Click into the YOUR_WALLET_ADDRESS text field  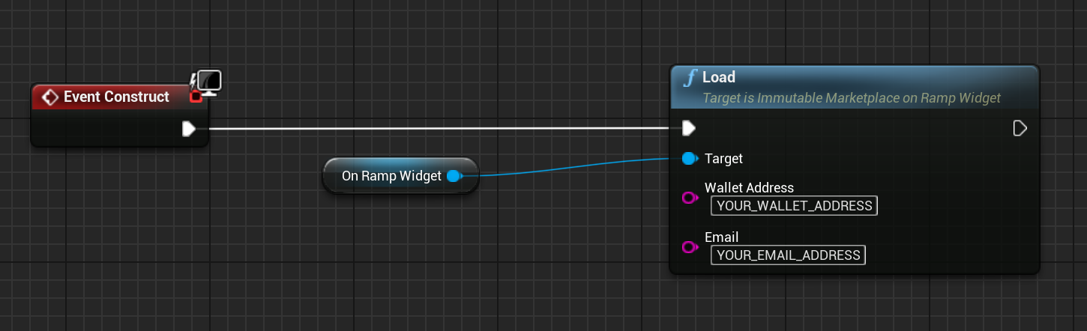(794, 206)
